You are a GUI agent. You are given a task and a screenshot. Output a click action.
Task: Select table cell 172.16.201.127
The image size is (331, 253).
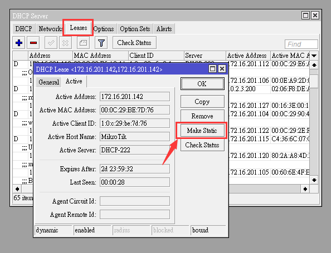coord(249,105)
